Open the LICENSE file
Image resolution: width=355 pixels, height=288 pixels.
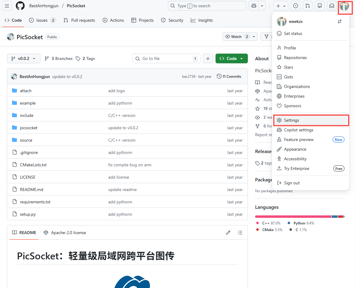click(28, 177)
